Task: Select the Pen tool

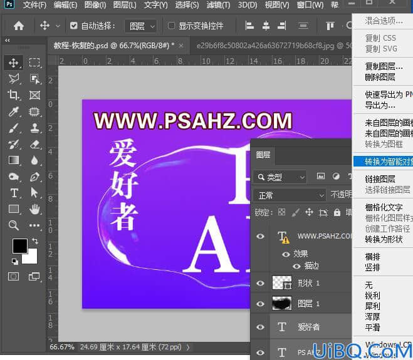Action: point(34,177)
